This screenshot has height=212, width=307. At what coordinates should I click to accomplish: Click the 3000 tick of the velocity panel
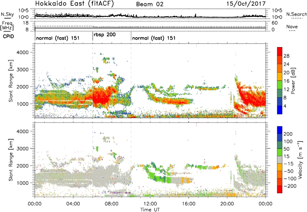tap(22, 148)
